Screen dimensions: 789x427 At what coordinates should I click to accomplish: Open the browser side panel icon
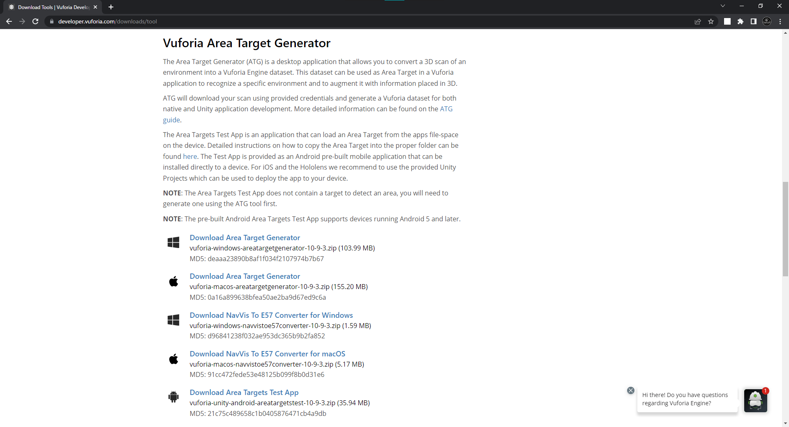pos(754,21)
